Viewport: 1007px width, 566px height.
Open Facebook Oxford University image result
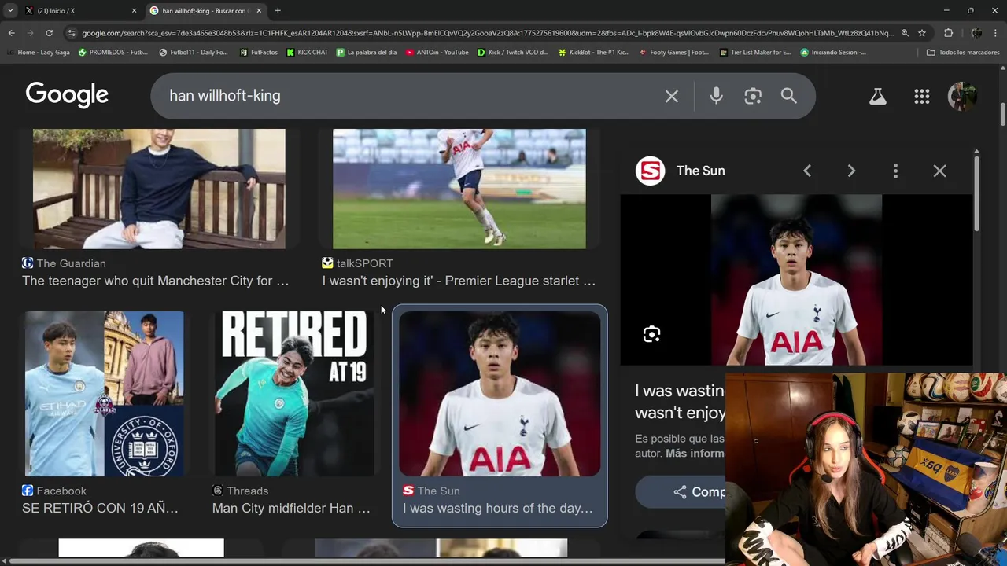104,394
